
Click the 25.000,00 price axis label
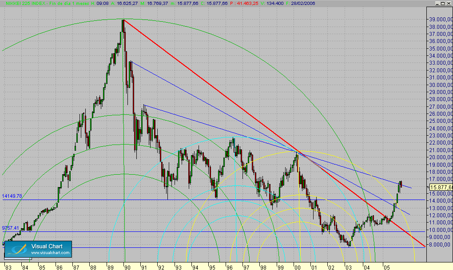point(441,121)
